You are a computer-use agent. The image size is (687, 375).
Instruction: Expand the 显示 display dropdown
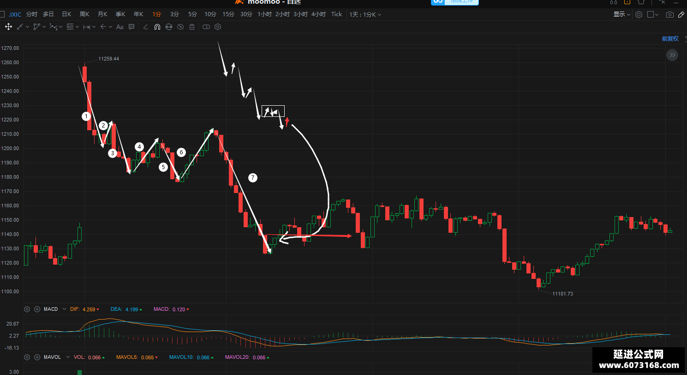click(x=621, y=14)
